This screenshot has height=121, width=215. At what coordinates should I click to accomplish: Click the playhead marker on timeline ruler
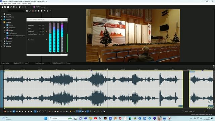(107, 69)
